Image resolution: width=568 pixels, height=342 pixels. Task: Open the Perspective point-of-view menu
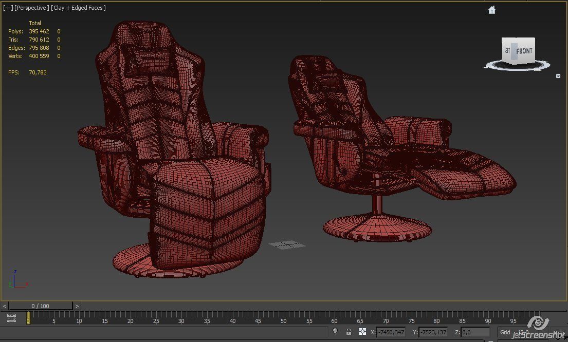click(31, 8)
